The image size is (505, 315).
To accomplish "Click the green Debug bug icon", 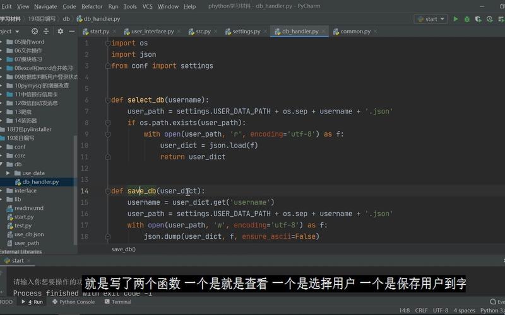I will [466, 19].
